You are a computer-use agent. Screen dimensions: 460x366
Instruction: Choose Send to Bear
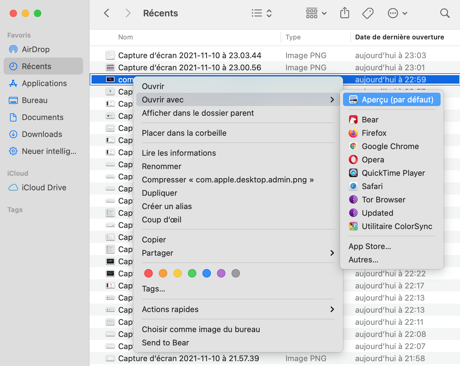pos(238,343)
